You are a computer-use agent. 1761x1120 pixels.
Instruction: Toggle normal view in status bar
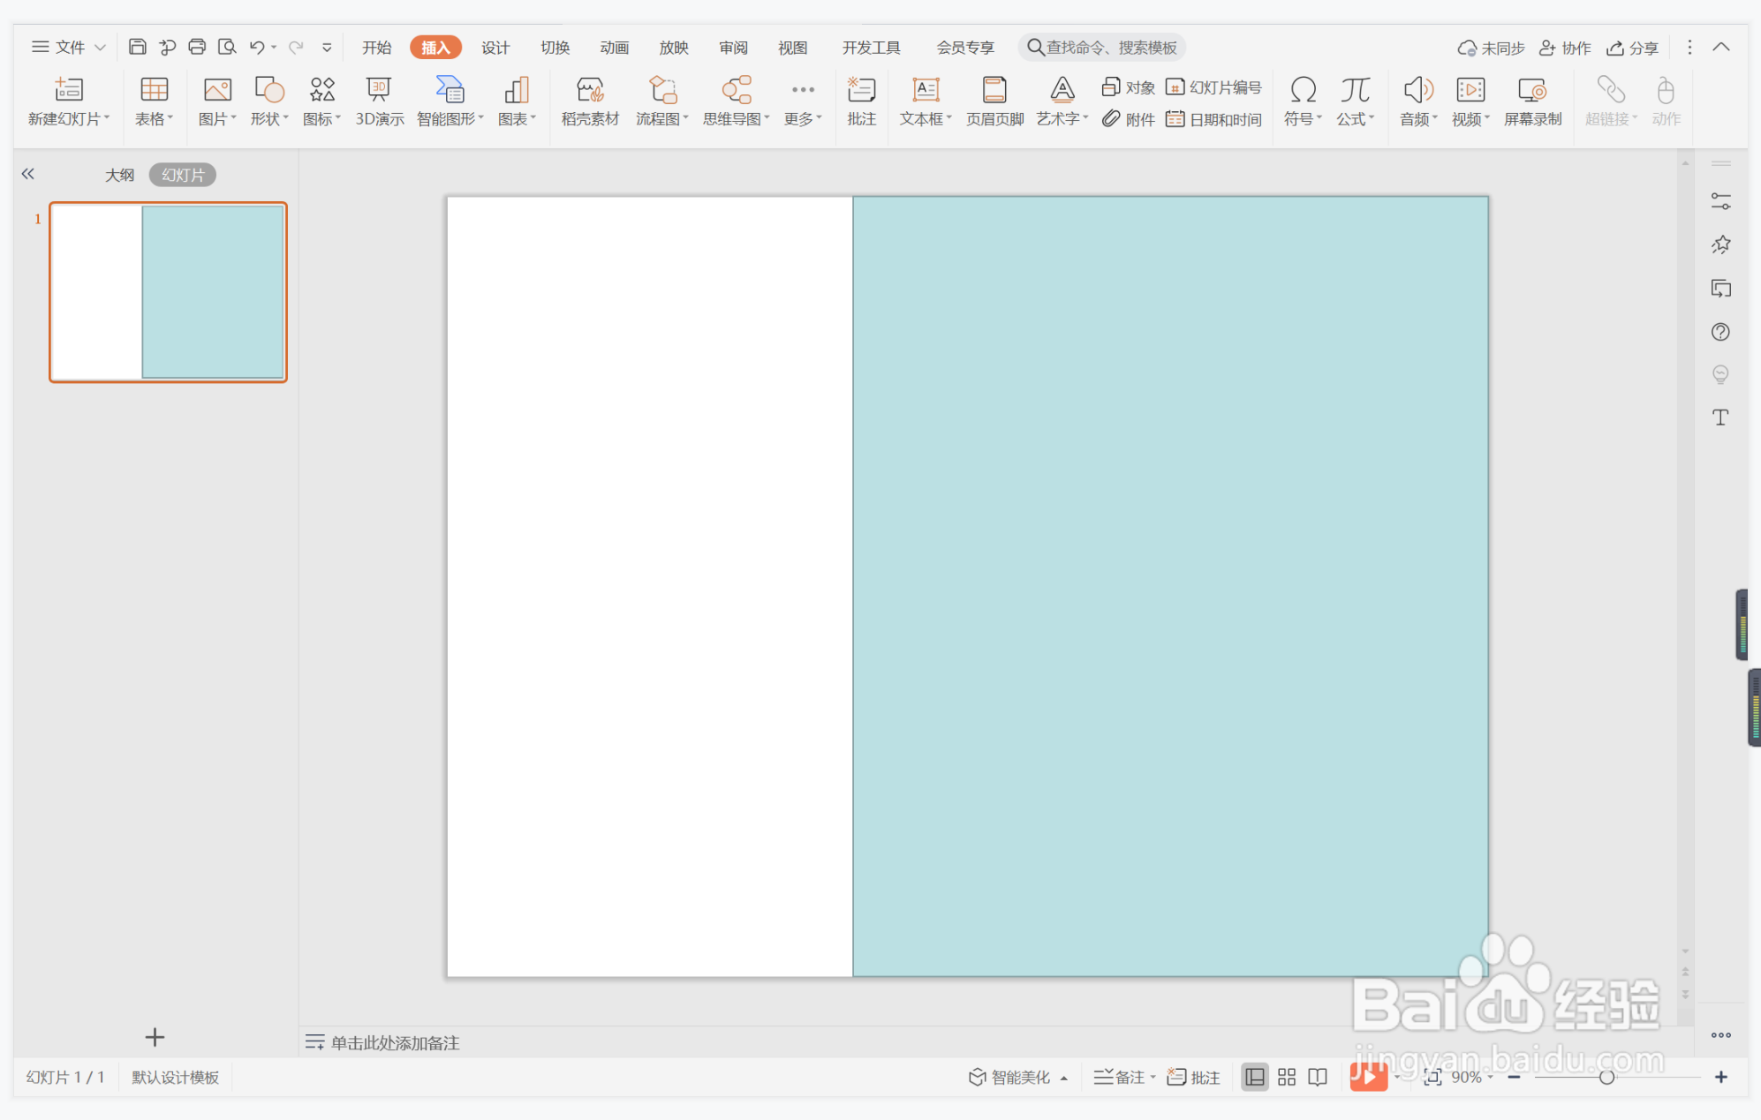click(x=1254, y=1077)
